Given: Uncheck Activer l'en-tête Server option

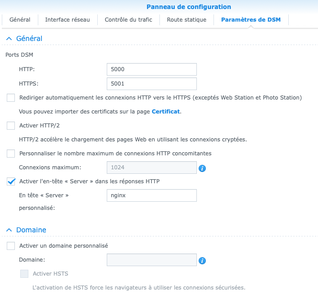Looking at the screenshot, I should (11, 181).
